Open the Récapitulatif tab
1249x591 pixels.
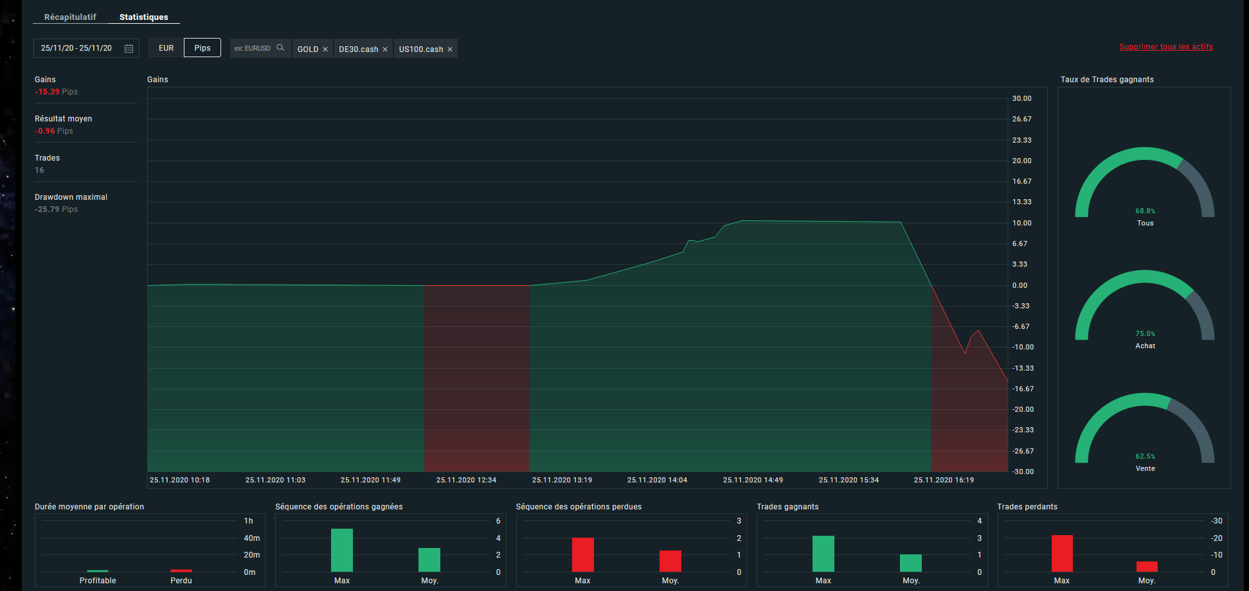click(x=70, y=17)
